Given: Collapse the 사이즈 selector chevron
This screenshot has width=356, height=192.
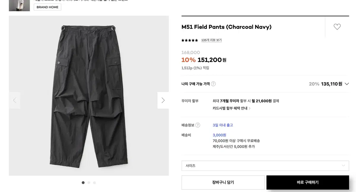Looking at the screenshot, I should tap(344, 166).
